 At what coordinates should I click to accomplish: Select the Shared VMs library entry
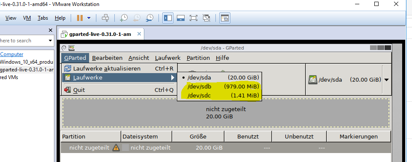[9, 77]
